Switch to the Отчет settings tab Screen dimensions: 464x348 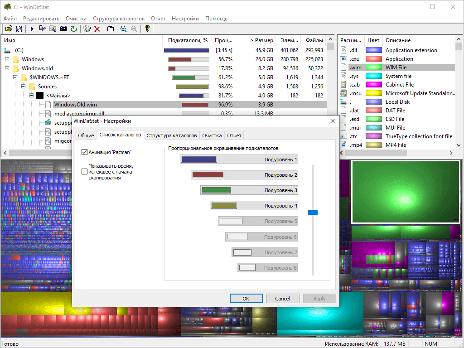coord(234,135)
